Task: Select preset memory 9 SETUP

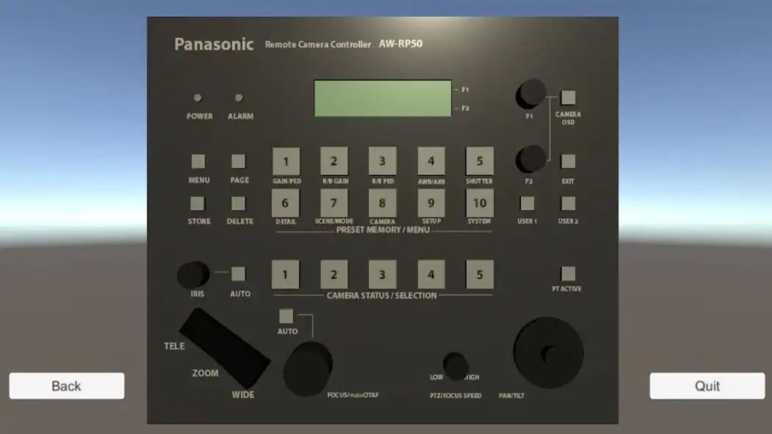Action: 431,203
